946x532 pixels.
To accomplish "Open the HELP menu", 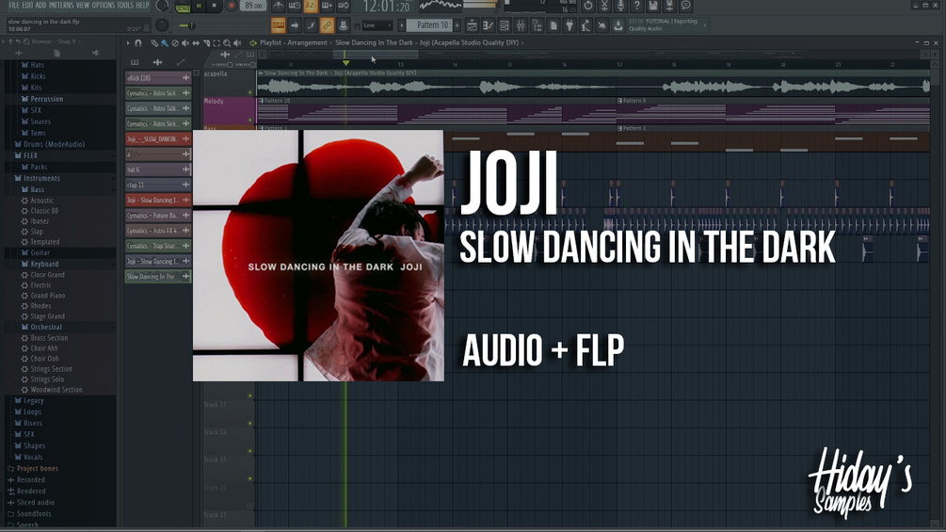I will pyautogui.click(x=142, y=5).
